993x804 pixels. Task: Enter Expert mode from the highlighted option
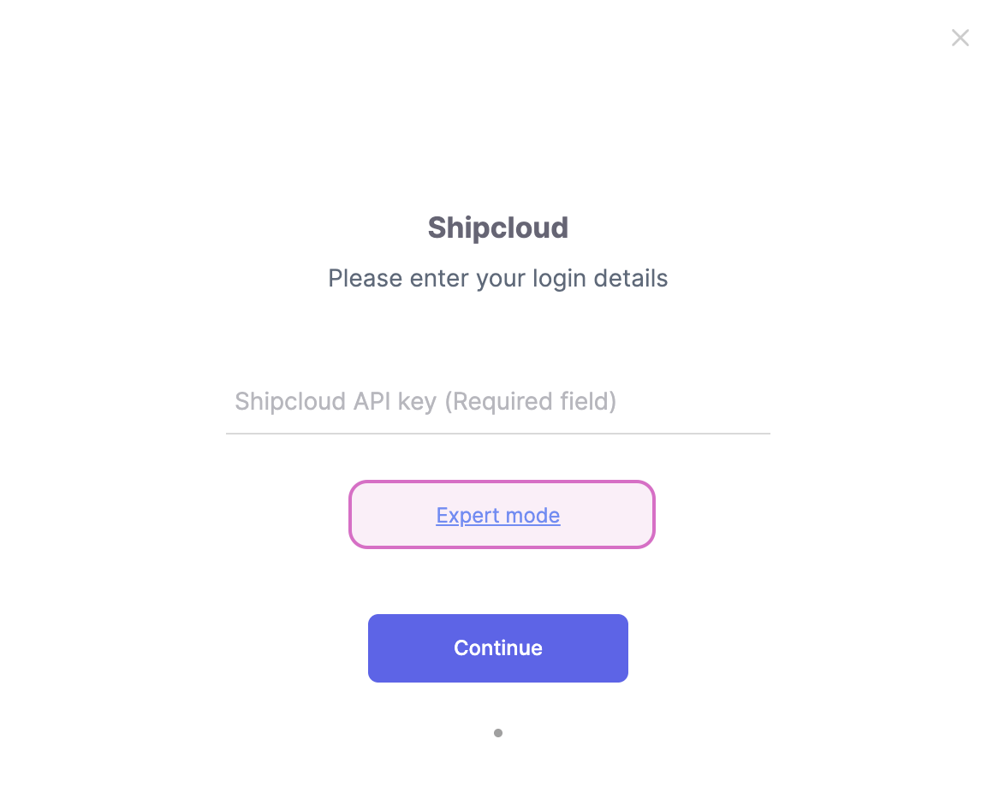[x=497, y=515]
